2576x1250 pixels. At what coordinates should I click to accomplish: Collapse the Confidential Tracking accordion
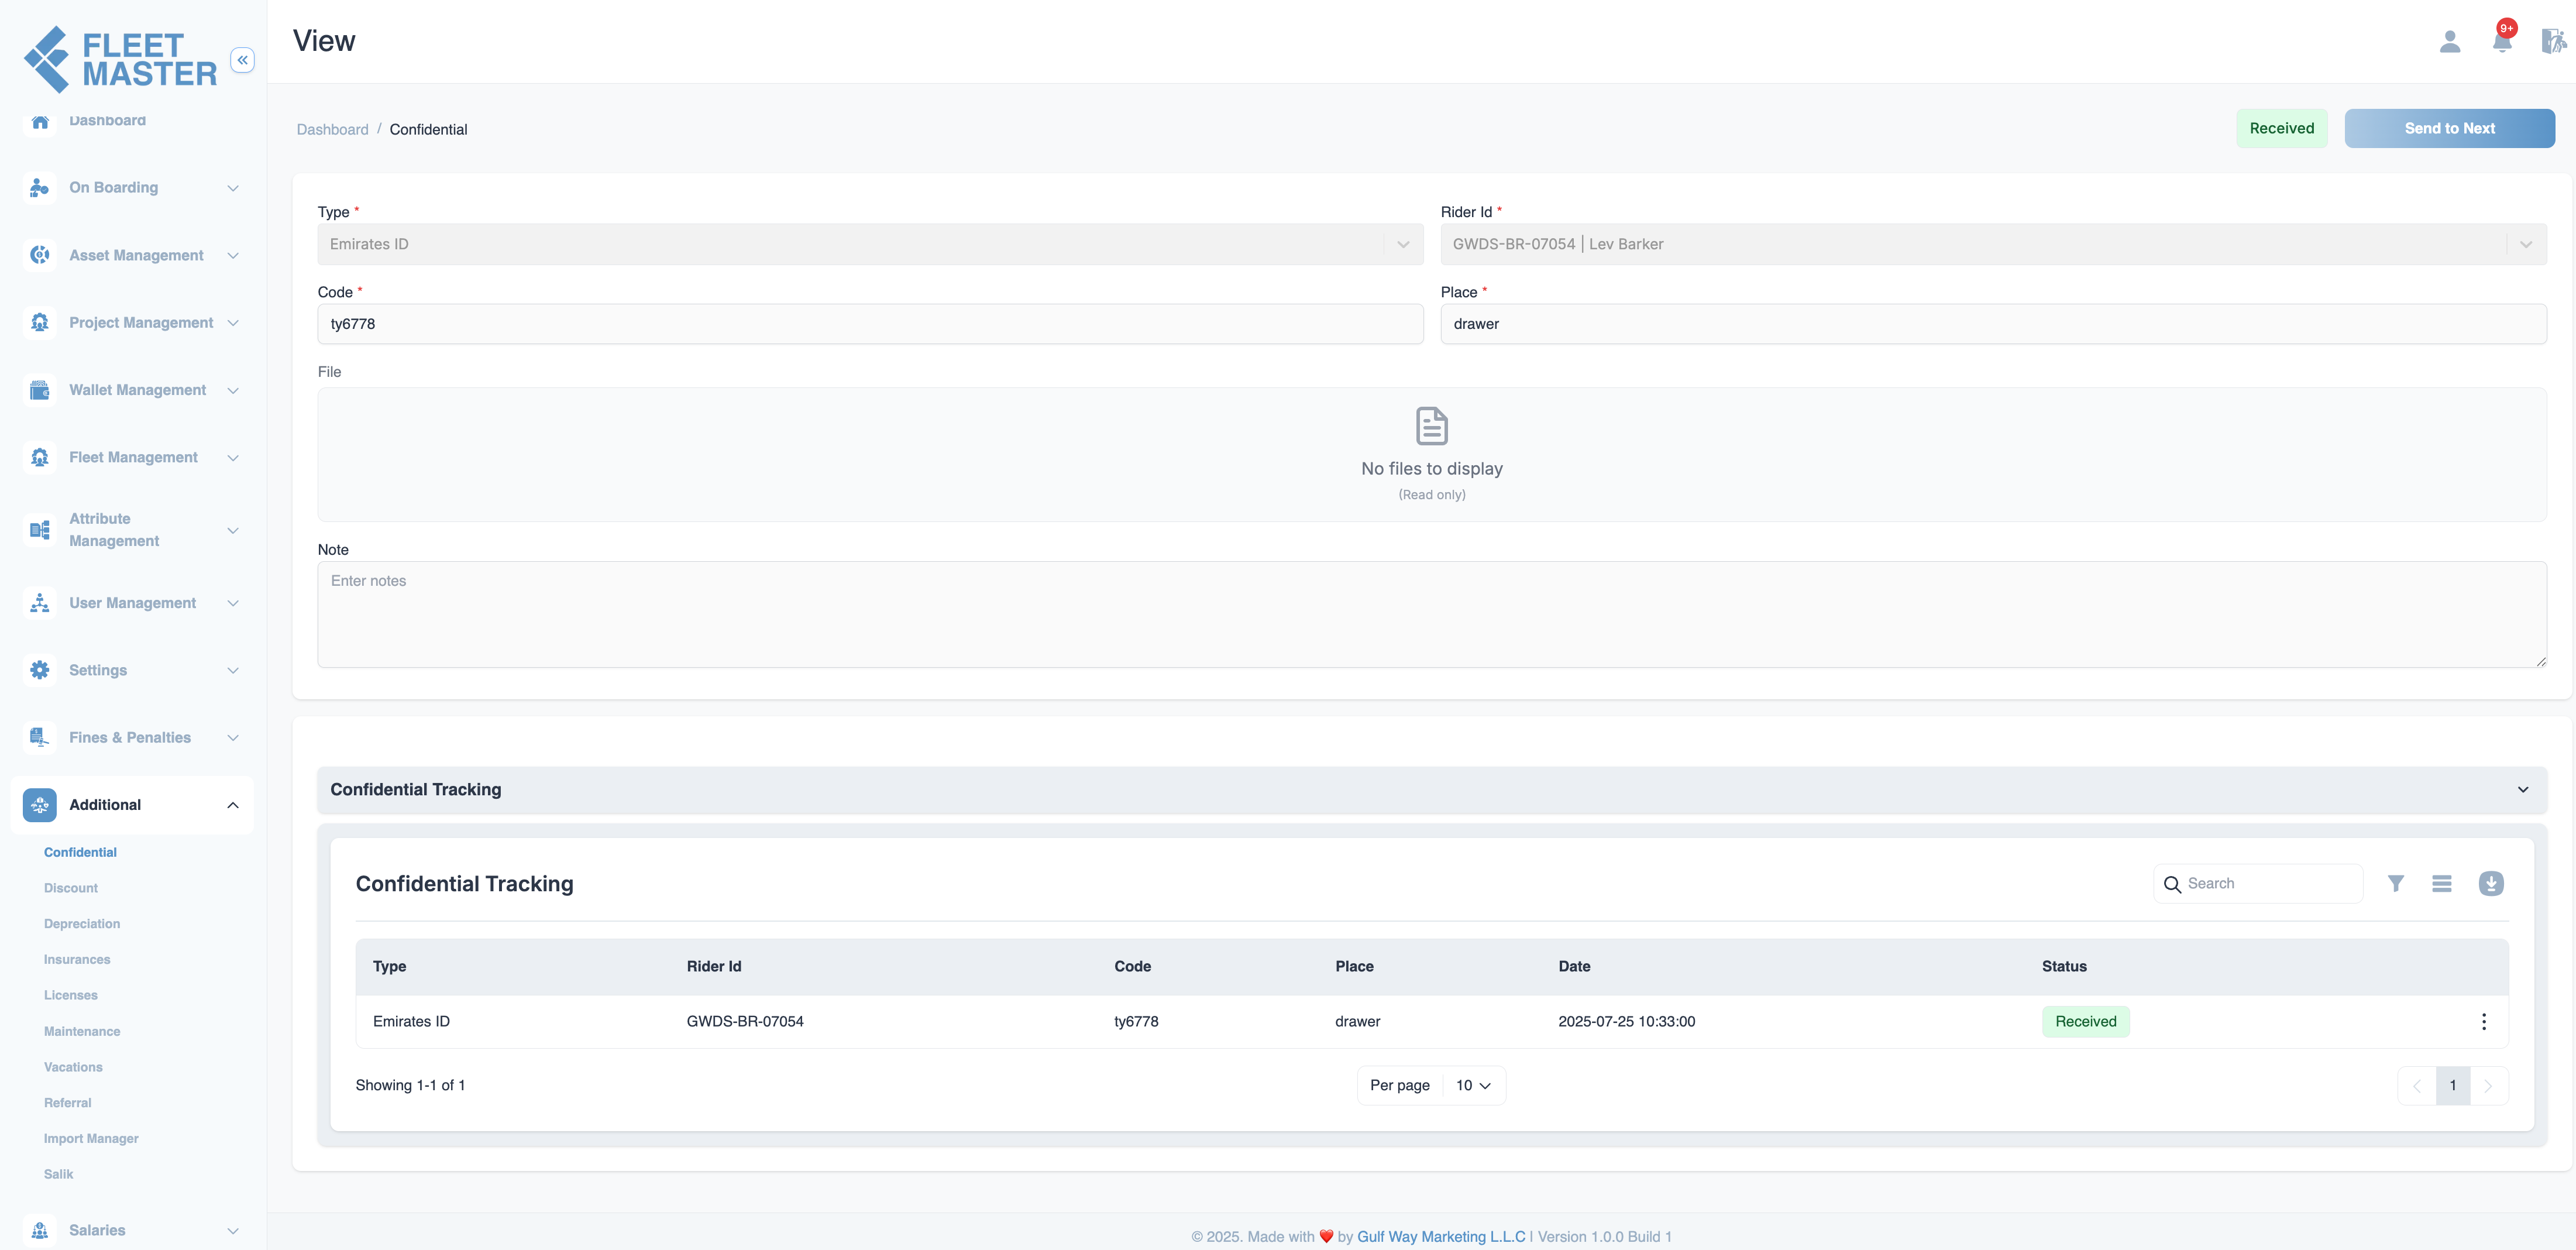tap(1432, 790)
